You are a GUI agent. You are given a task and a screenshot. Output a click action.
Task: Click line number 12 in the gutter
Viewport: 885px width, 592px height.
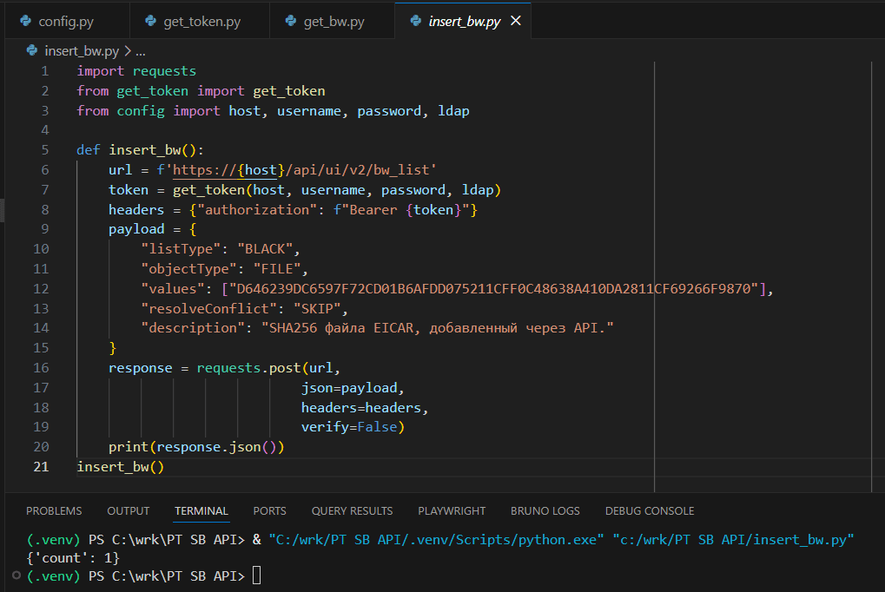point(41,288)
